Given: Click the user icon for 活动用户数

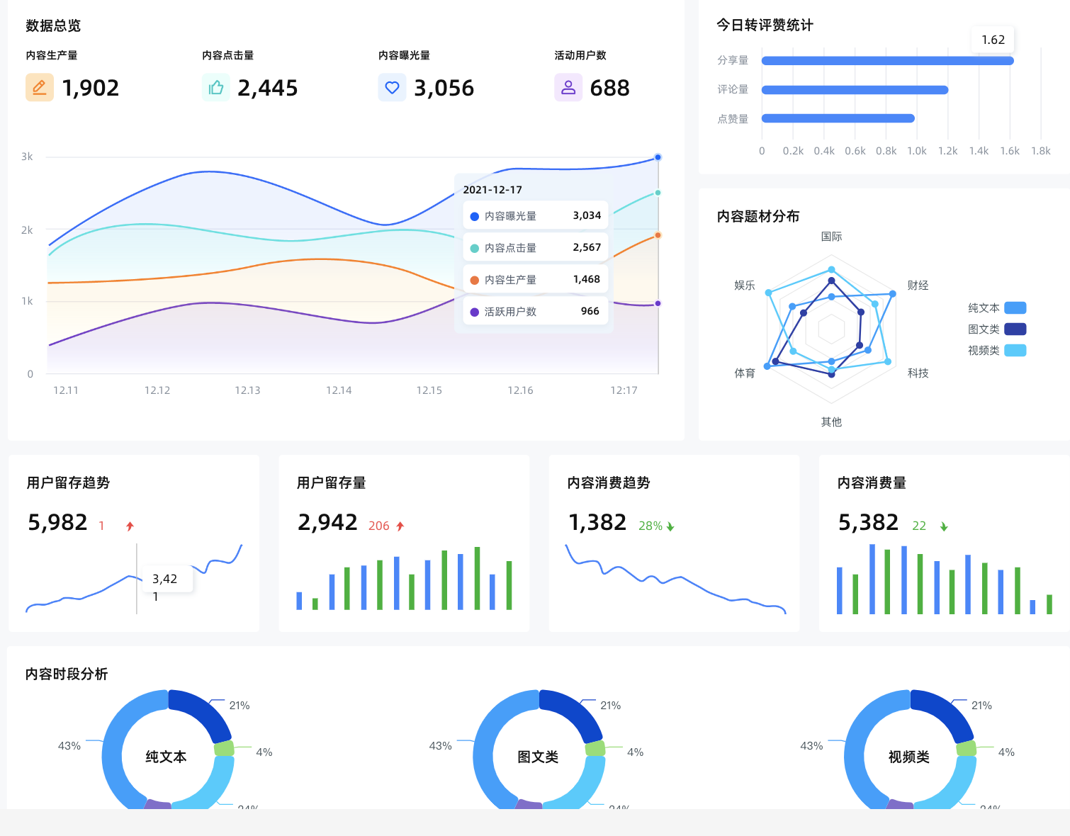Looking at the screenshot, I should 568,87.
